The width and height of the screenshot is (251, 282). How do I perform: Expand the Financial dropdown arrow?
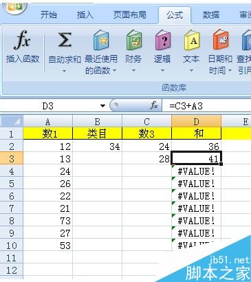point(133,70)
